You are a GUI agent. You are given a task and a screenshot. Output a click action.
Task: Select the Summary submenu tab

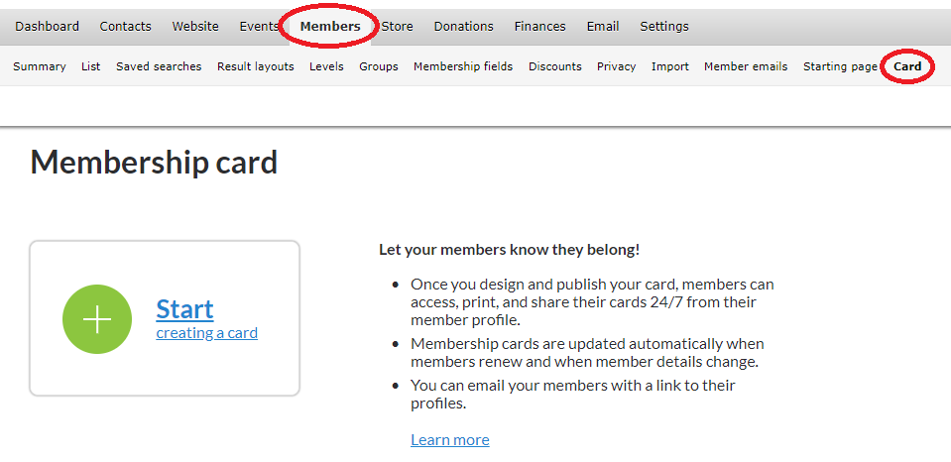40,66
